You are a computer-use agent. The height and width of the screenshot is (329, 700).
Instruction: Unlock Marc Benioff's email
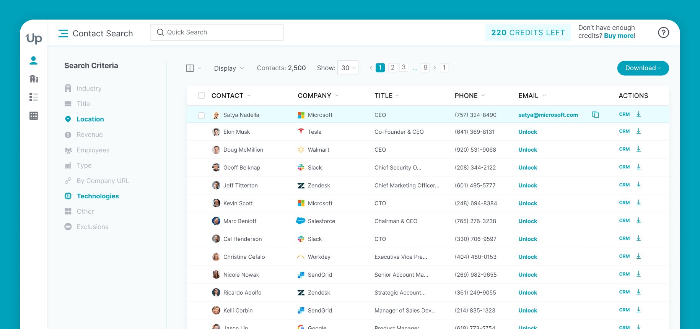pyautogui.click(x=528, y=221)
